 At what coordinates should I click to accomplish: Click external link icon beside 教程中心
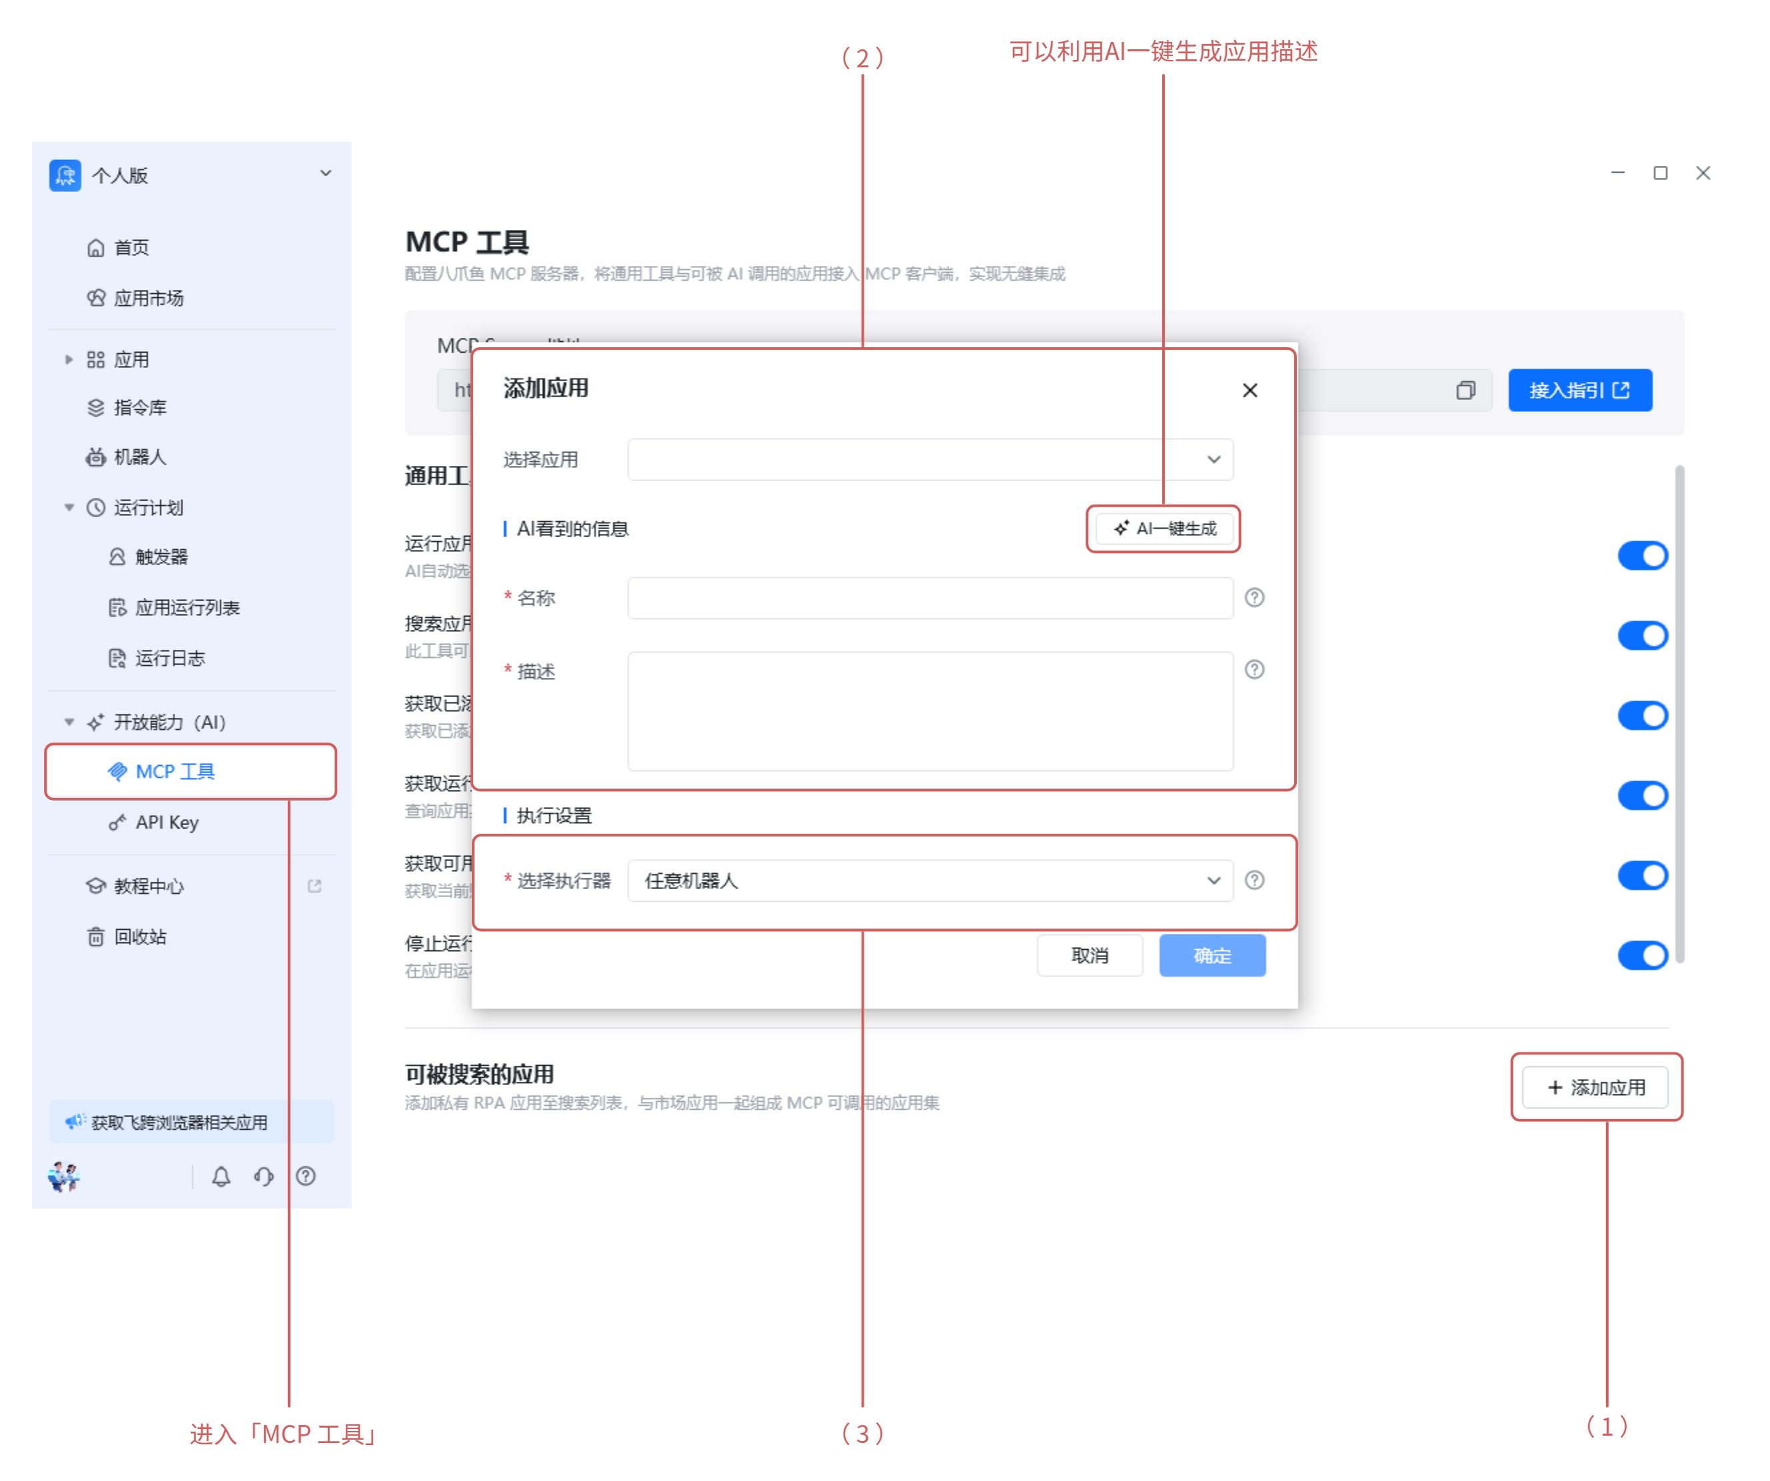pos(315,886)
